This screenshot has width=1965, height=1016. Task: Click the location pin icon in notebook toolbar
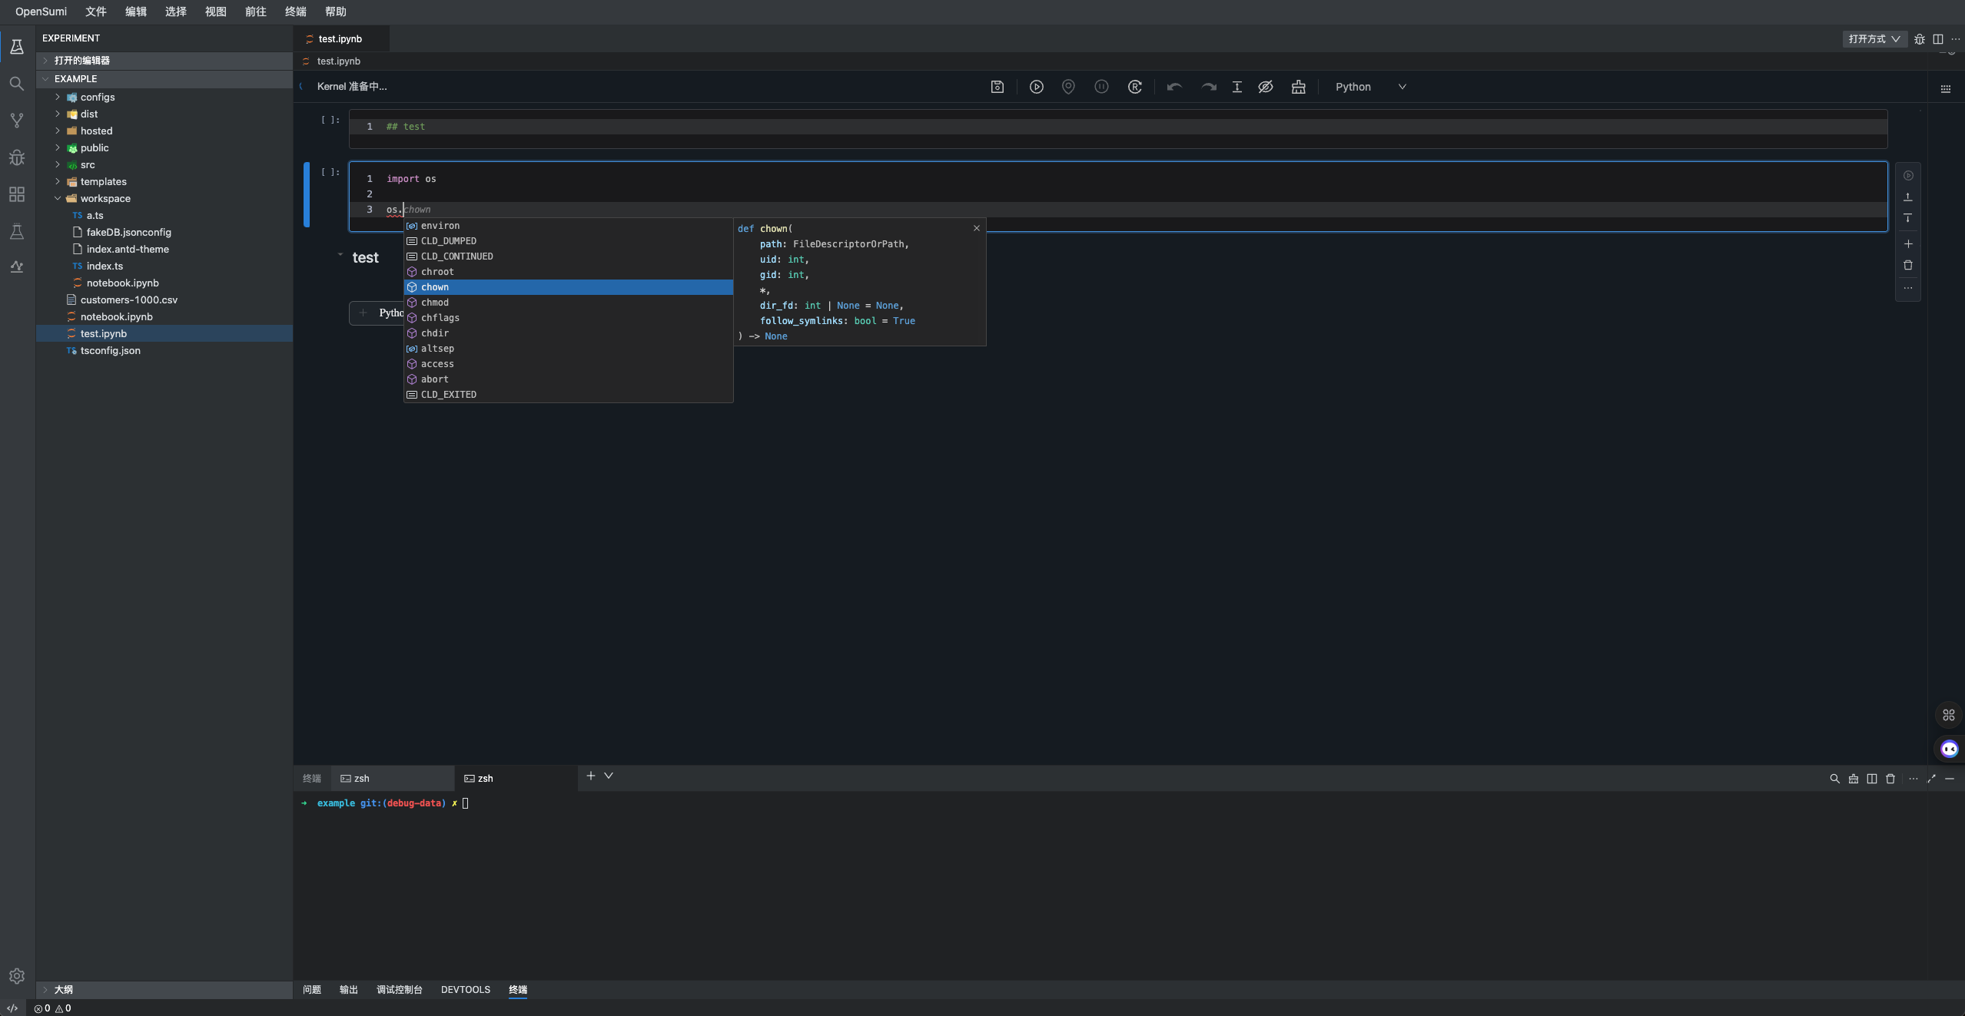point(1068,87)
